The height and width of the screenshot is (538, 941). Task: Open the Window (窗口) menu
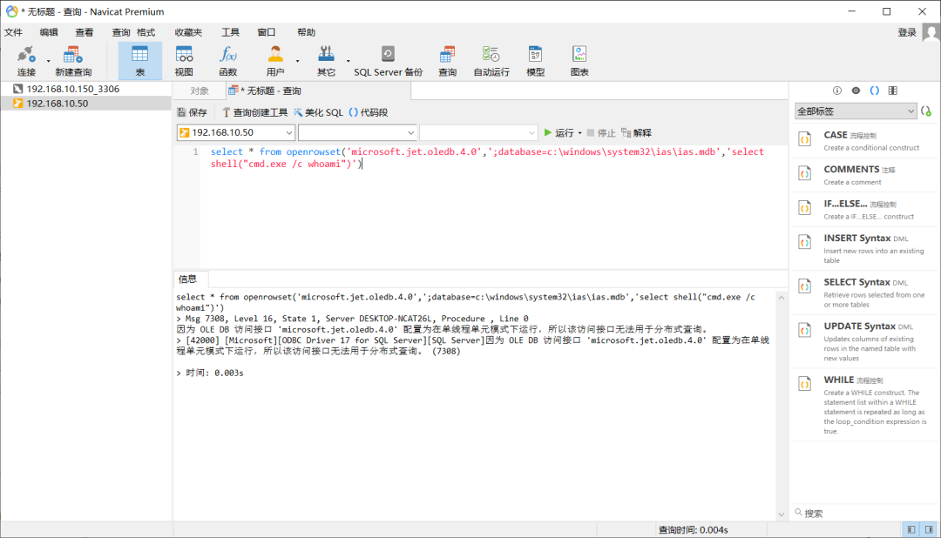pyautogui.click(x=267, y=32)
